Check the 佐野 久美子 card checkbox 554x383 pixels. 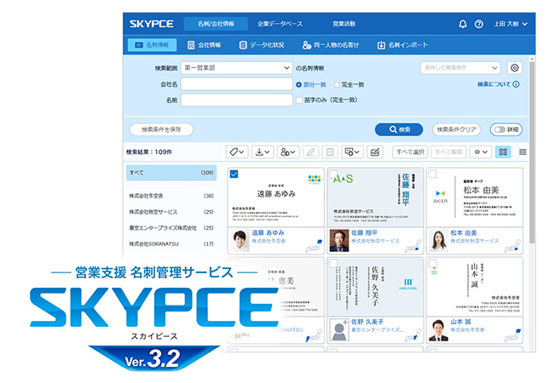pos(333,263)
